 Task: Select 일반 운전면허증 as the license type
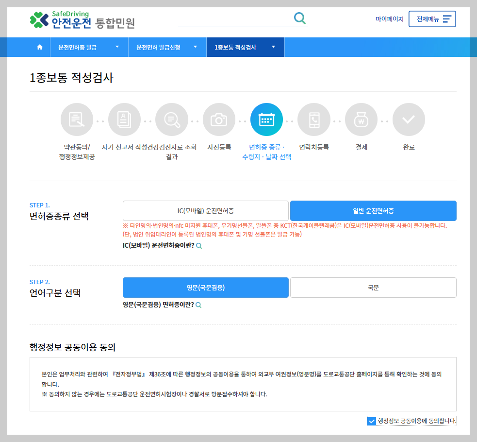click(373, 211)
